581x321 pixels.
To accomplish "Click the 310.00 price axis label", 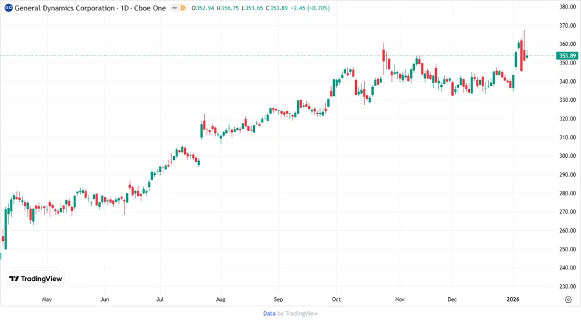I will (567, 137).
